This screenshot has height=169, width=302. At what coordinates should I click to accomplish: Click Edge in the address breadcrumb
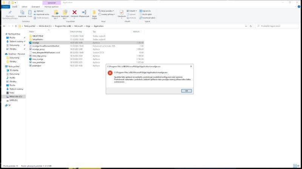[x=88, y=26]
